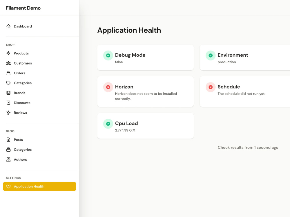Image resolution: width=290 pixels, height=217 pixels.
Task: Click the green check icon for Debug Mode
Action: (108, 55)
